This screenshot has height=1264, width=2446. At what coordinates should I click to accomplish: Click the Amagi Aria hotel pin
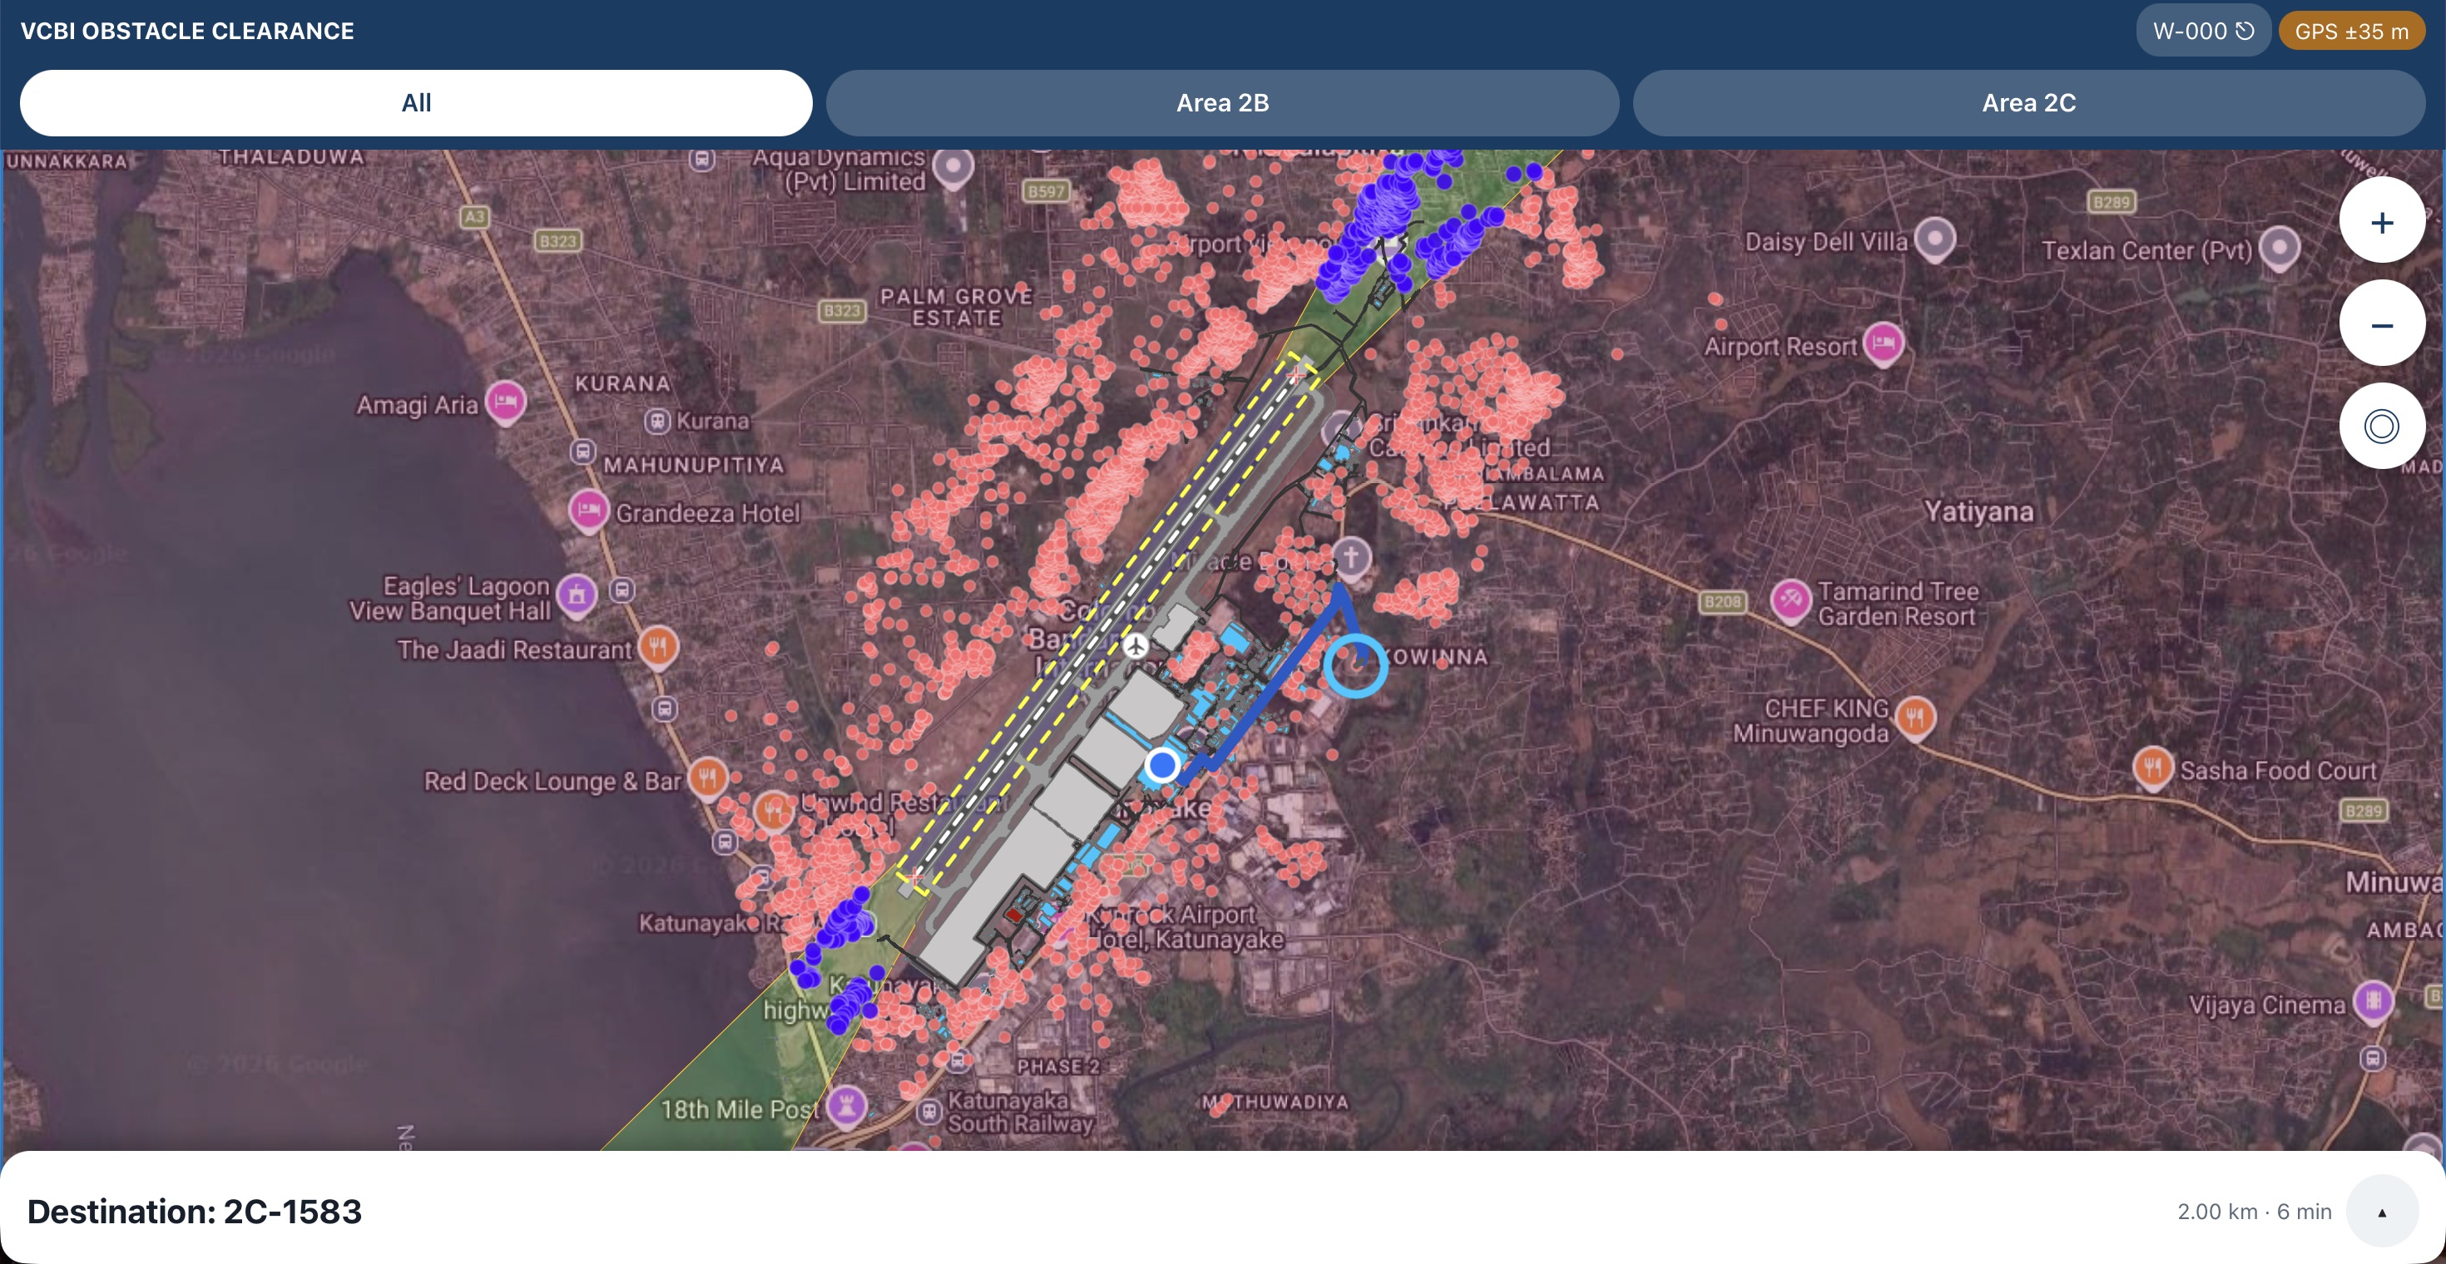[505, 402]
